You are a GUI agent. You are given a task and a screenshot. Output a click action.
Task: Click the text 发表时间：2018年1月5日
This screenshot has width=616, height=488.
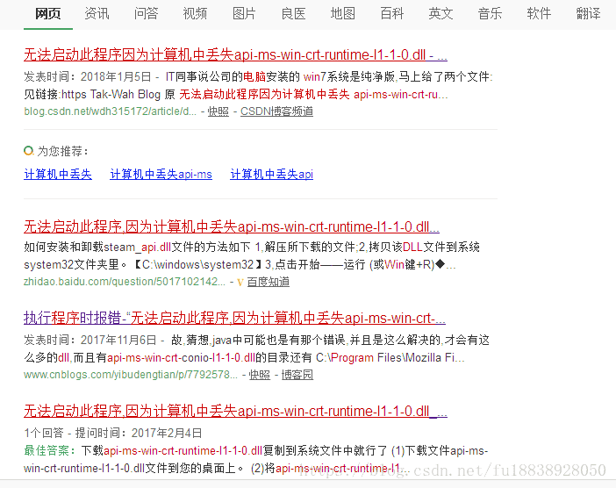88,76
